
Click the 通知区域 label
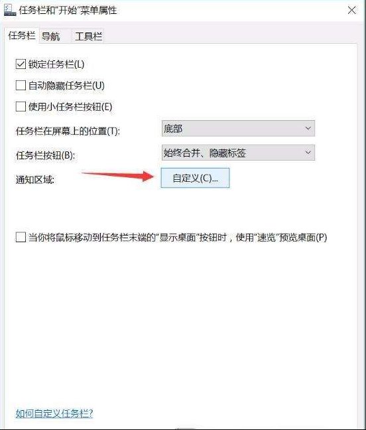[x=34, y=180]
